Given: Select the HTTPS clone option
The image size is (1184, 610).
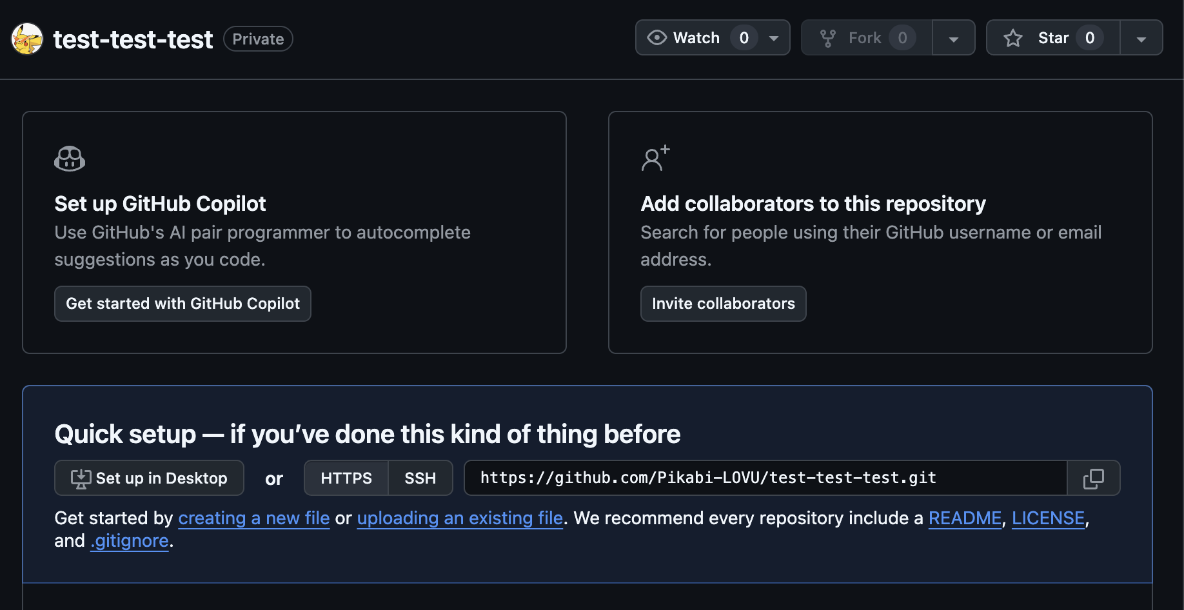Looking at the screenshot, I should 346,478.
